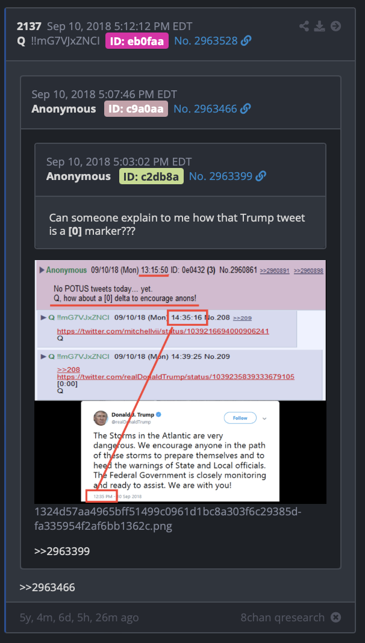Image resolution: width=365 pixels, height=643 pixels.
Task: Click the post number 2137
Action: (29, 26)
